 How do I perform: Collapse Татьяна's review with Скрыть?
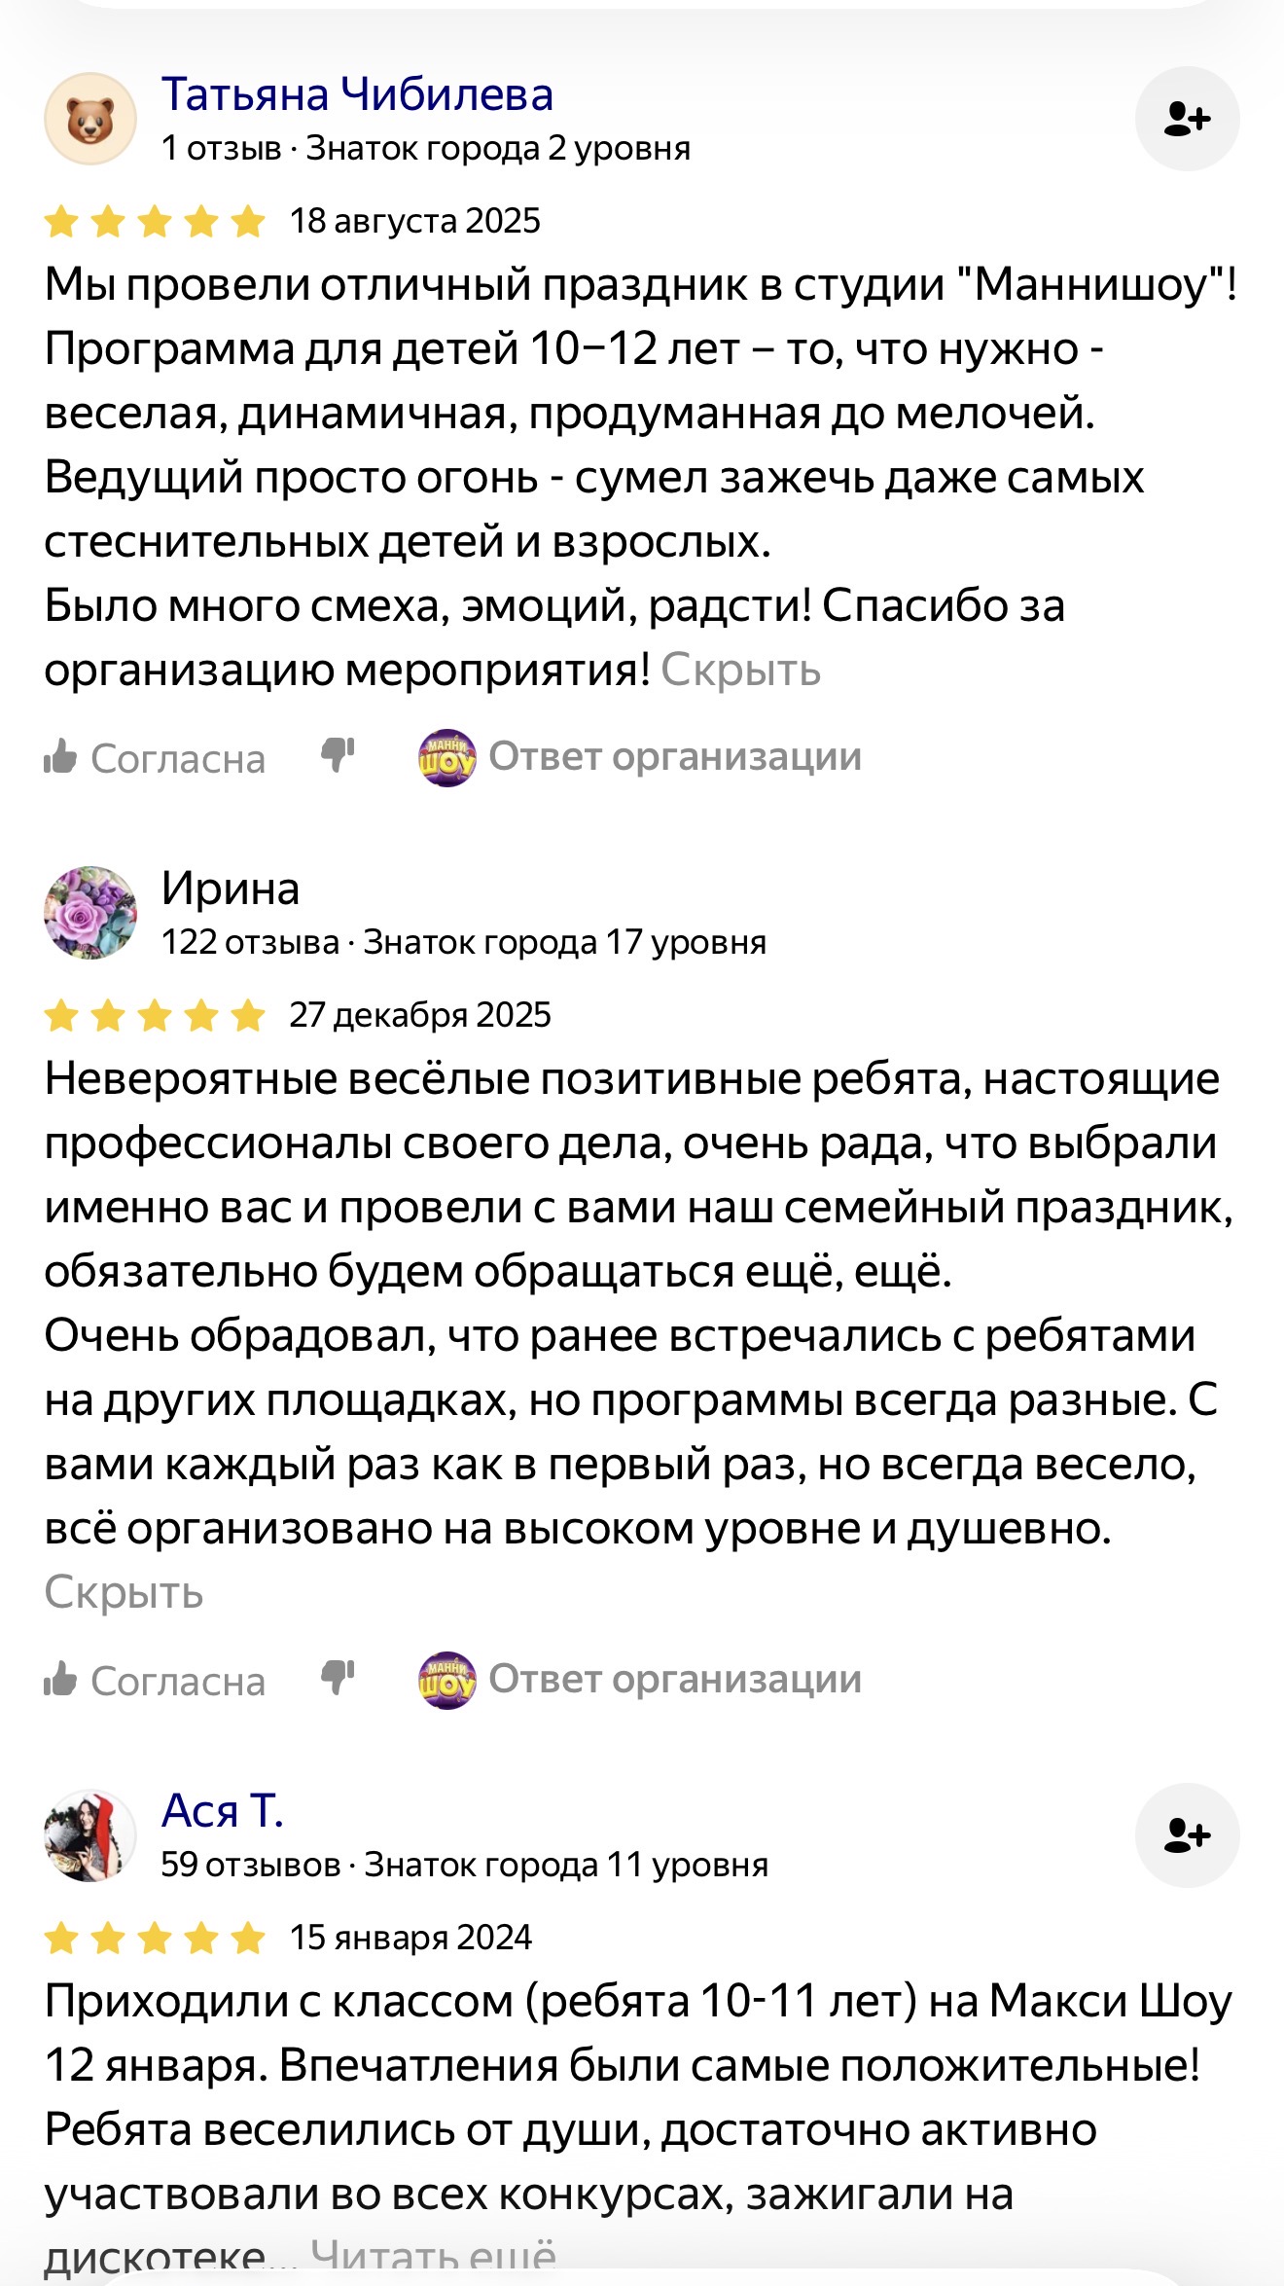pos(741,671)
